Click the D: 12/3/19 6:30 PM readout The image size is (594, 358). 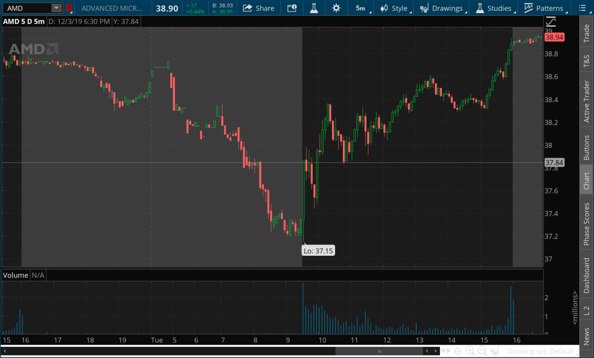[x=79, y=22]
